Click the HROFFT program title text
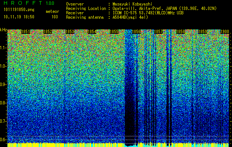 point(23,3)
